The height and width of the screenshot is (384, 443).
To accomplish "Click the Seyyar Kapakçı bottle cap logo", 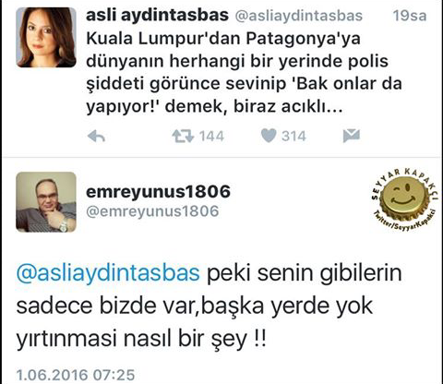I will [404, 198].
